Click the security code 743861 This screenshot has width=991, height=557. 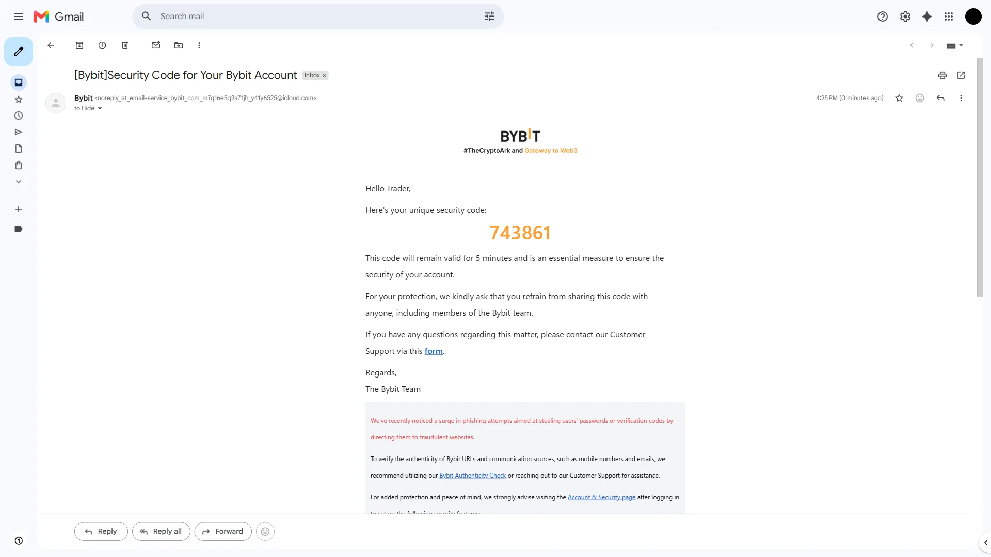(x=520, y=233)
